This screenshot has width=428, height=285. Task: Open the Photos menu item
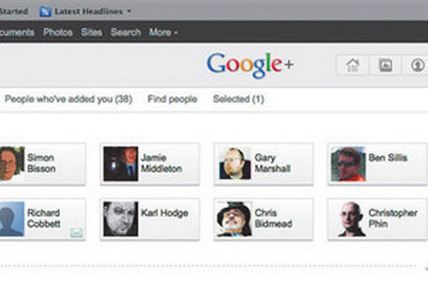[x=58, y=32]
